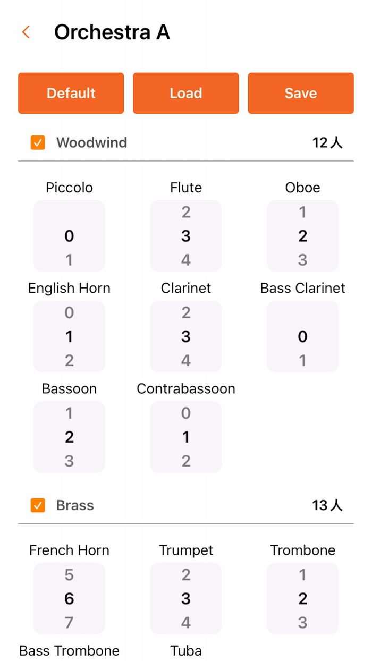The height and width of the screenshot is (661, 372).
Task: Choose 3 trombones on the Trombone picker
Action: click(303, 622)
